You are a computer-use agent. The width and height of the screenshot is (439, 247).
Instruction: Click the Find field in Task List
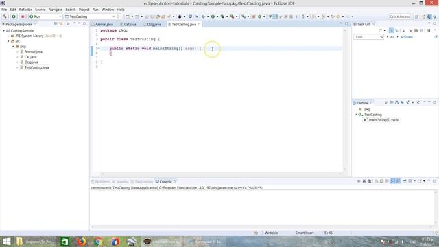(x=368, y=37)
